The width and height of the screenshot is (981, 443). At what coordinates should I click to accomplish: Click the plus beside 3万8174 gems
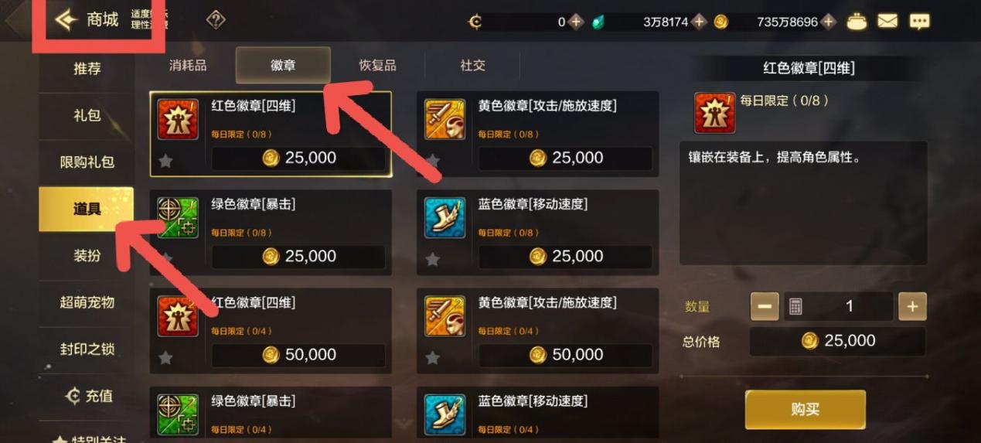[699, 22]
